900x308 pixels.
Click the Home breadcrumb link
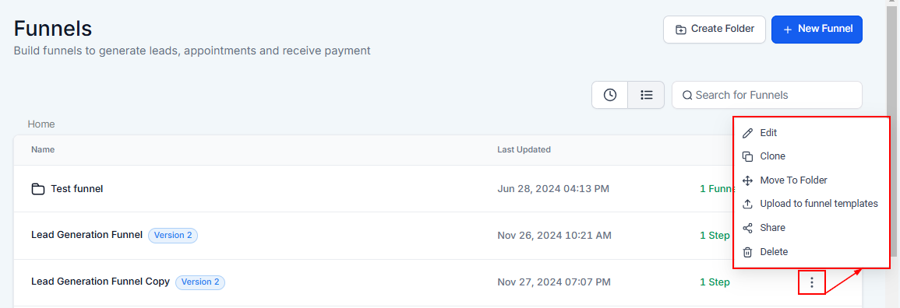41,124
